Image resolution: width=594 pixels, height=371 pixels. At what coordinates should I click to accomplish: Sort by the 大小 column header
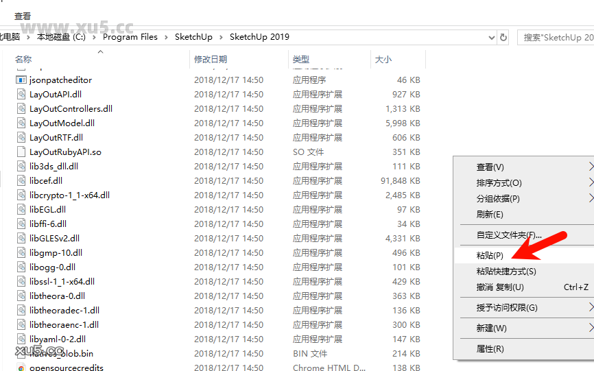click(x=383, y=60)
